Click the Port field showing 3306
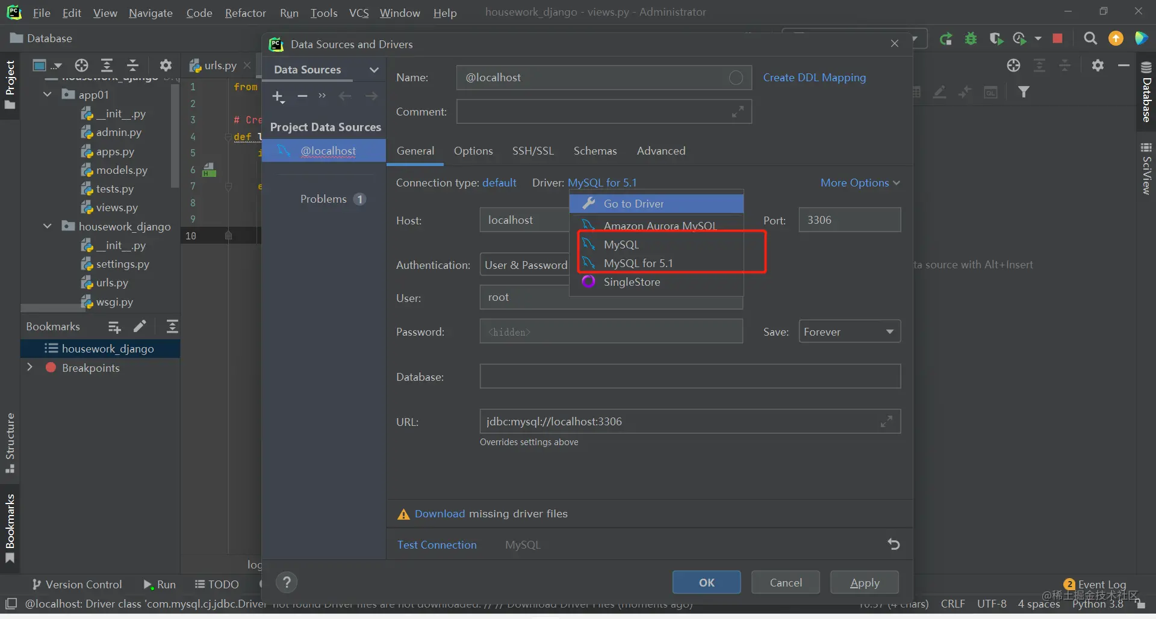 pos(850,220)
